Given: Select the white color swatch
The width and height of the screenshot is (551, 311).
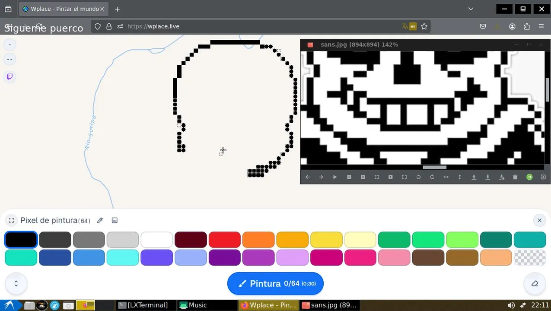Looking at the screenshot, I should [x=156, y=239].
